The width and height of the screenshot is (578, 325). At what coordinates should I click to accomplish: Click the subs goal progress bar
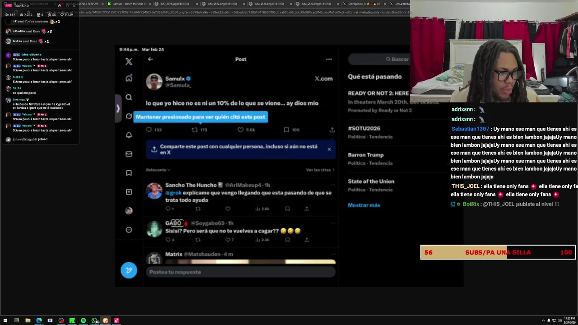(498, 252)
